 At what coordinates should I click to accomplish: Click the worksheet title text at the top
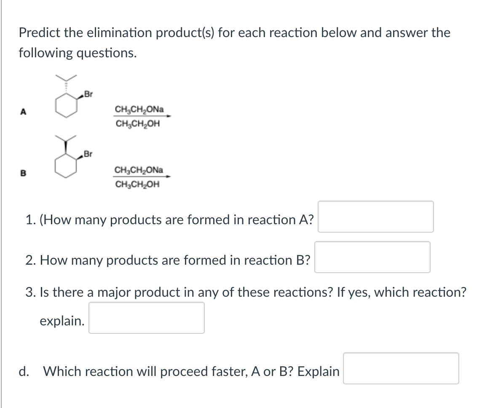[x=234, y=32]
